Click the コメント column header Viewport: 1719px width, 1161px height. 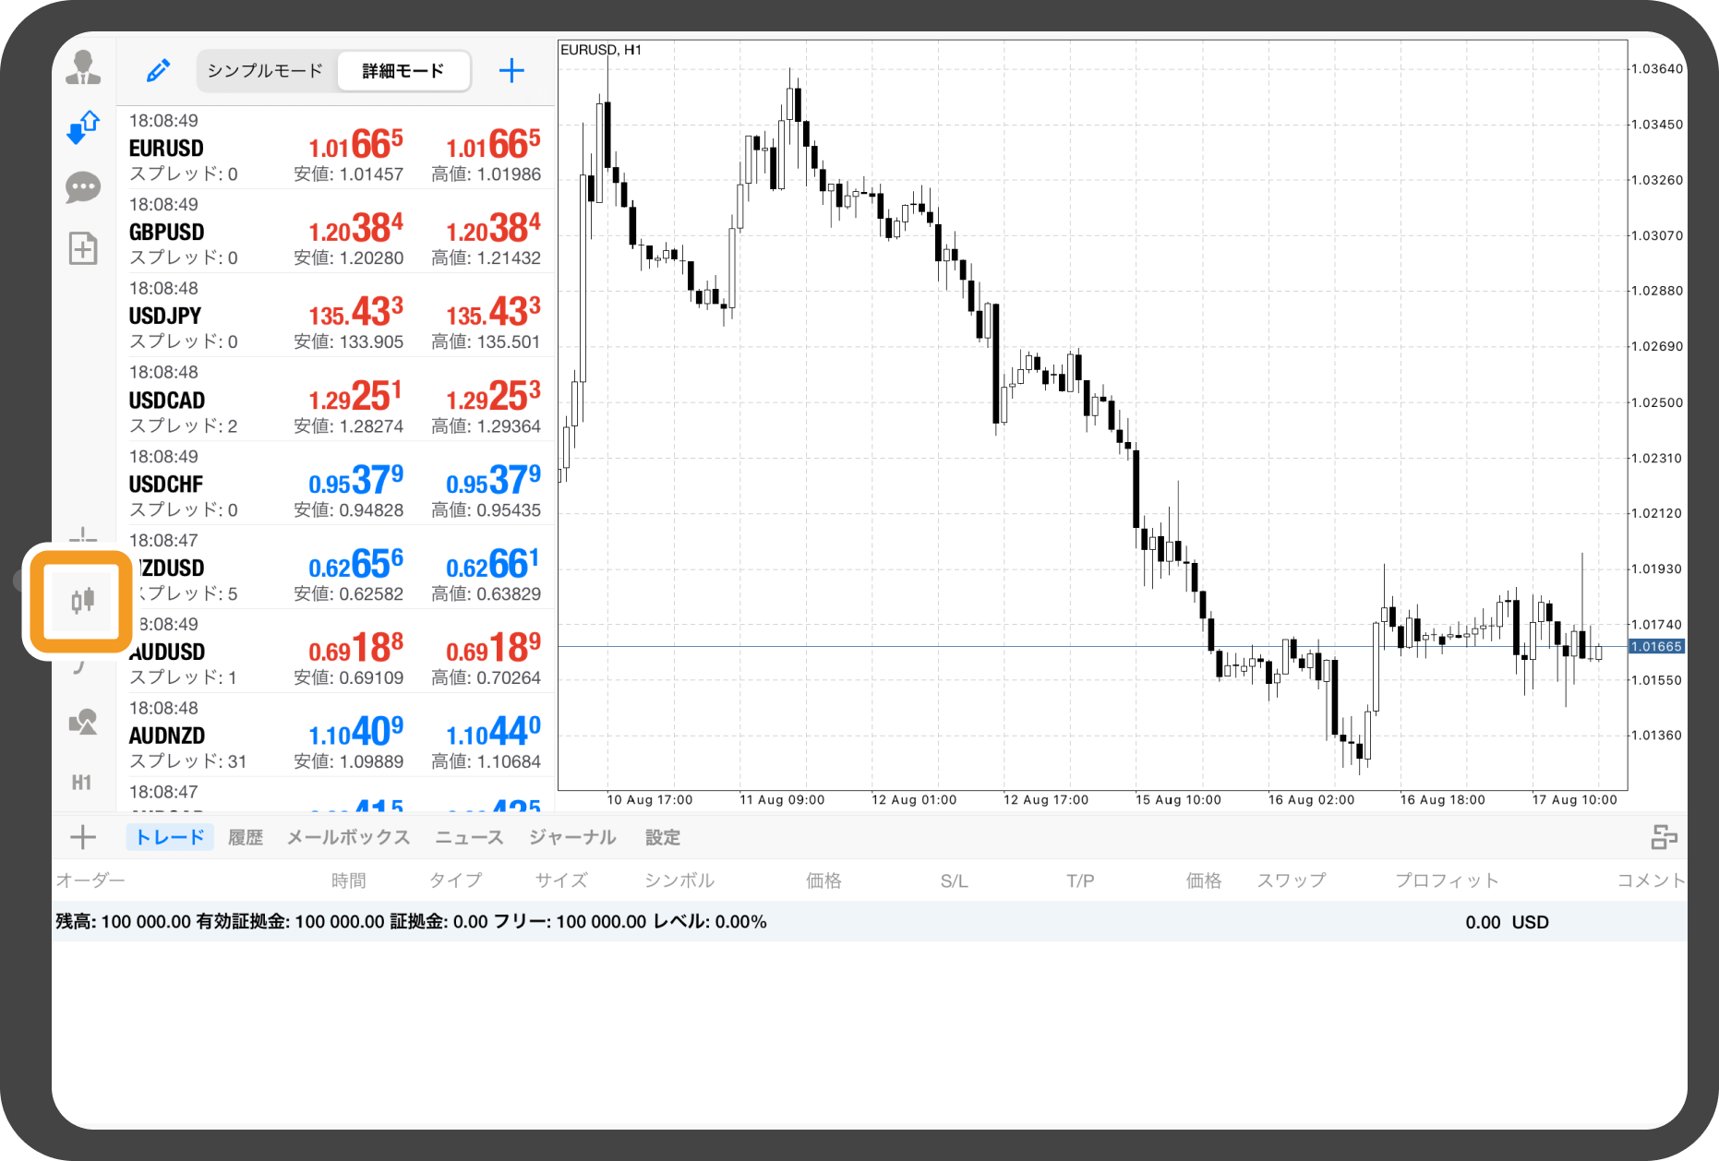pos(1652,880)
